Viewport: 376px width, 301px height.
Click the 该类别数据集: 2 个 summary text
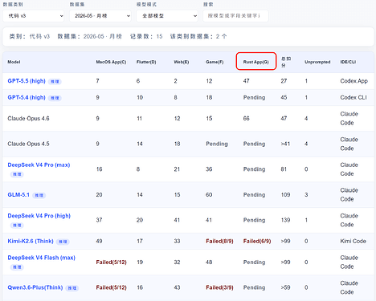[198, 36]
